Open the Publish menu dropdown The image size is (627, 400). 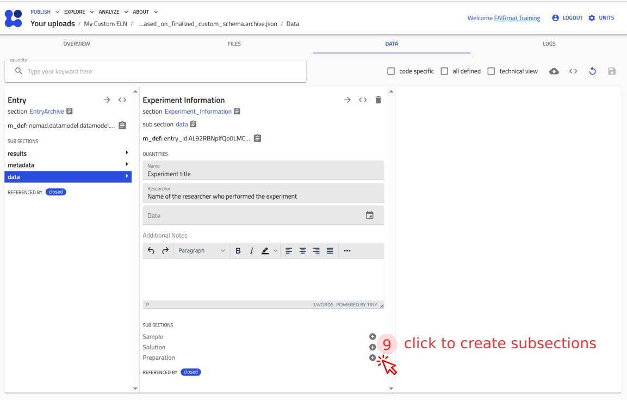45,12
